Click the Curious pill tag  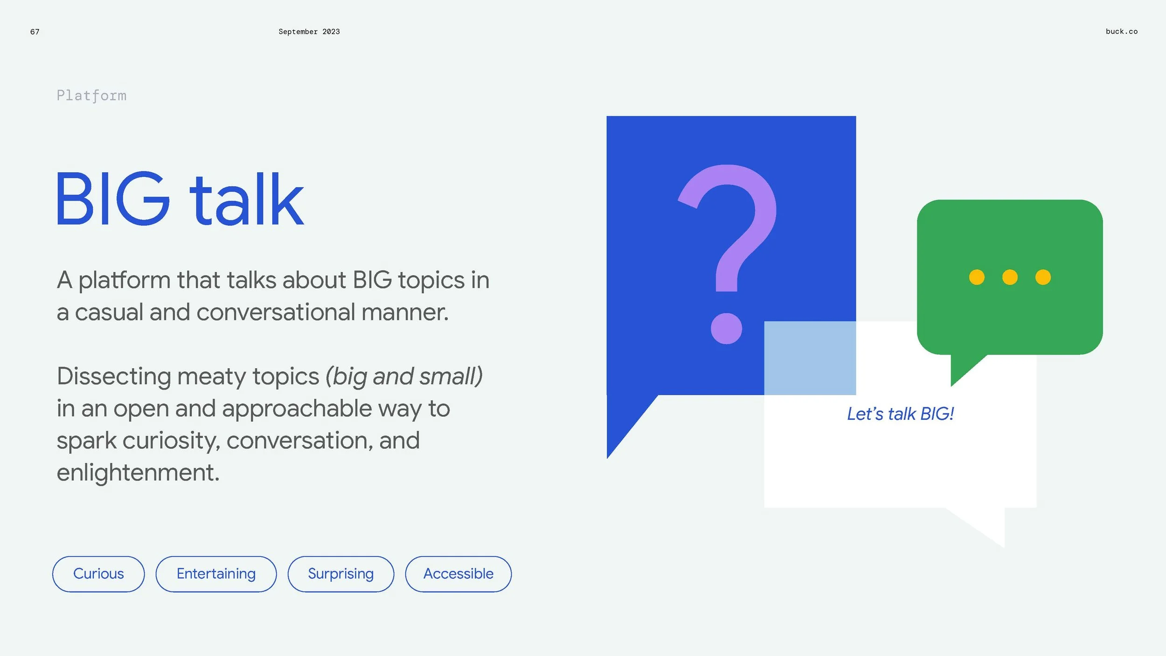click(x=98, y=574)
